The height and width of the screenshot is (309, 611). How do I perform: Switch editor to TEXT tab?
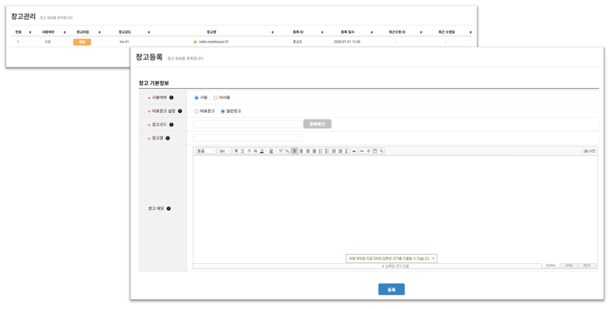click(x=587, y=266)
